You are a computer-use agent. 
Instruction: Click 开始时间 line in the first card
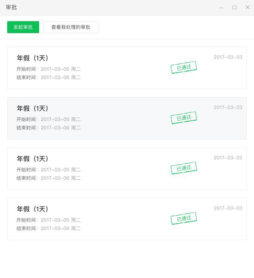coord(48,69)
